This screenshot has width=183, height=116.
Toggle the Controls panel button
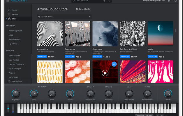pos(140,115)
